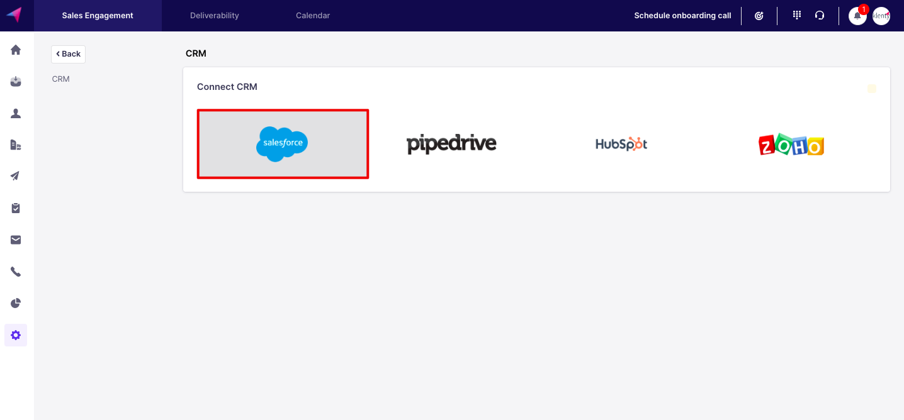Switch to Calendar tab
Image resolution: width=904 pixels, height=420 pixels.
point(313,16)
